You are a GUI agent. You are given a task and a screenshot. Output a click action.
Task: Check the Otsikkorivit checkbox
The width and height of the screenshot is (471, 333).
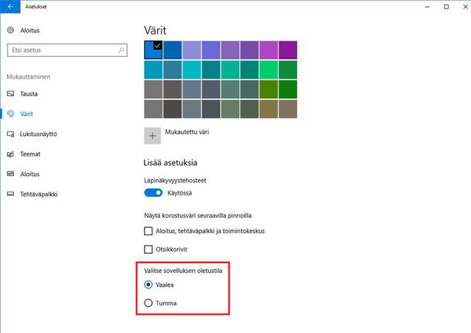149,249
